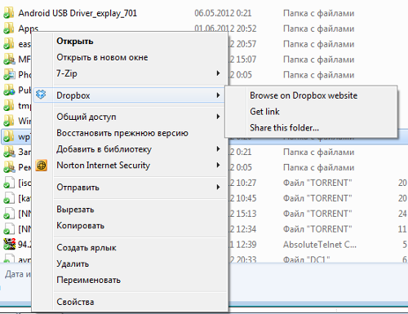Click the date 01.06.2012 20:52
The image size is (408, 314).
pos(225,29)
